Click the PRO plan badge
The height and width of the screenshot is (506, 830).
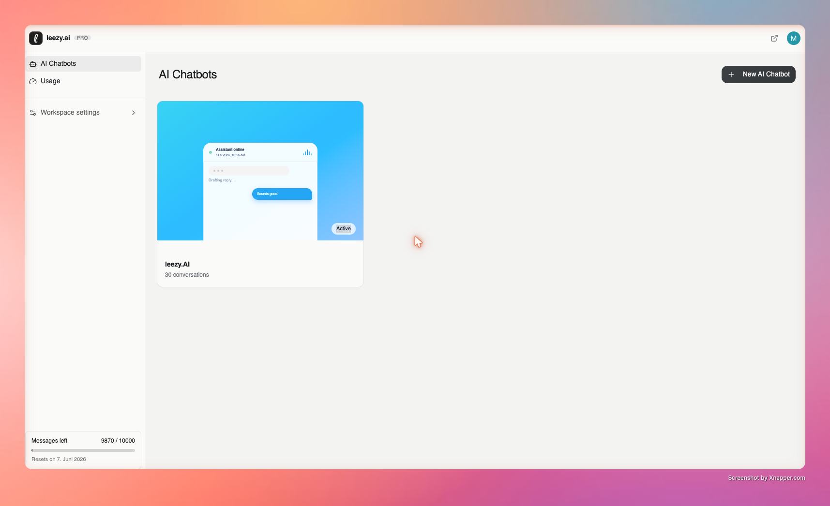(82, 38)
